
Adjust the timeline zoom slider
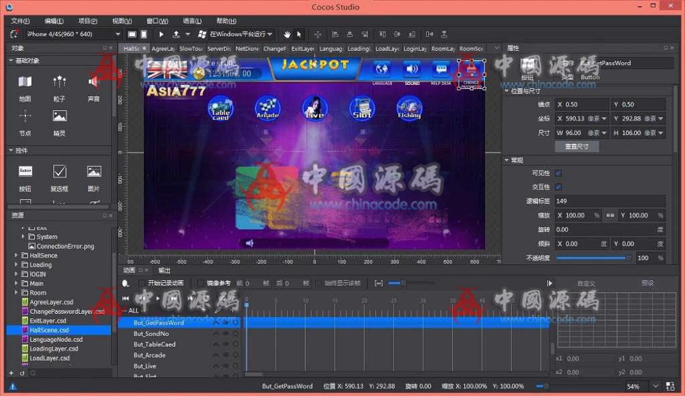click(x=410, y=283)
